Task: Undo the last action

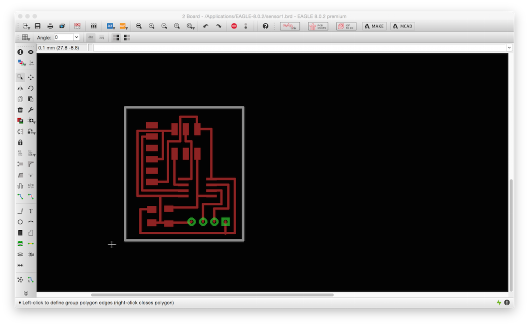Action: 206,26
